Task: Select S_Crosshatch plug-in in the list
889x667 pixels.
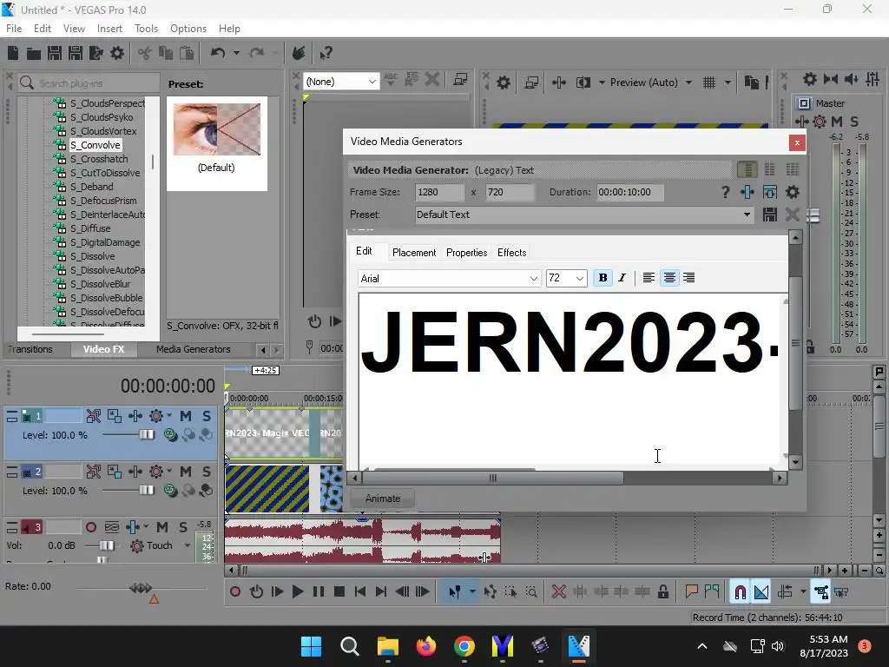Action: point(99,160)
